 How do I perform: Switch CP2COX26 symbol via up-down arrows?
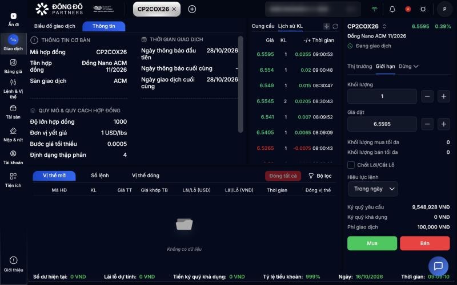[384, 26]
